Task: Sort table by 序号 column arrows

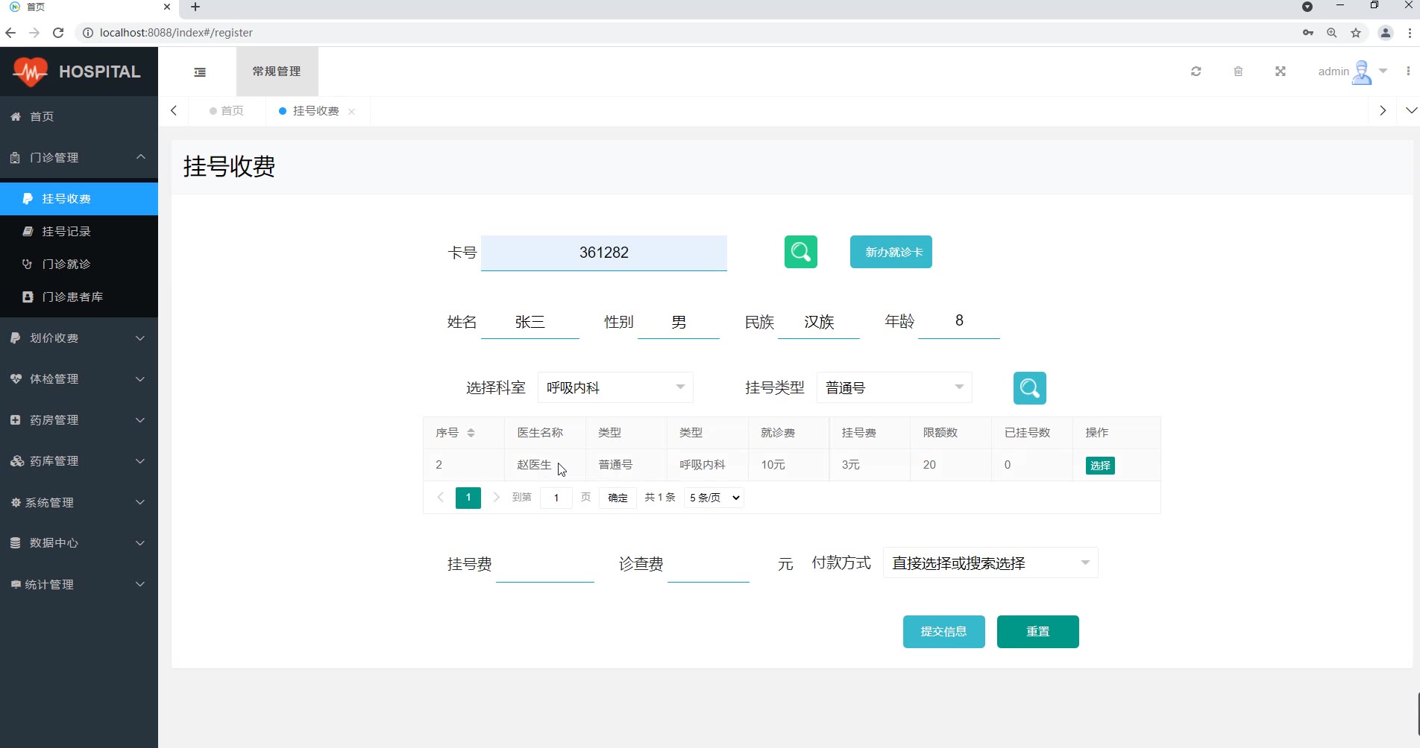Action: coord(471,433)
